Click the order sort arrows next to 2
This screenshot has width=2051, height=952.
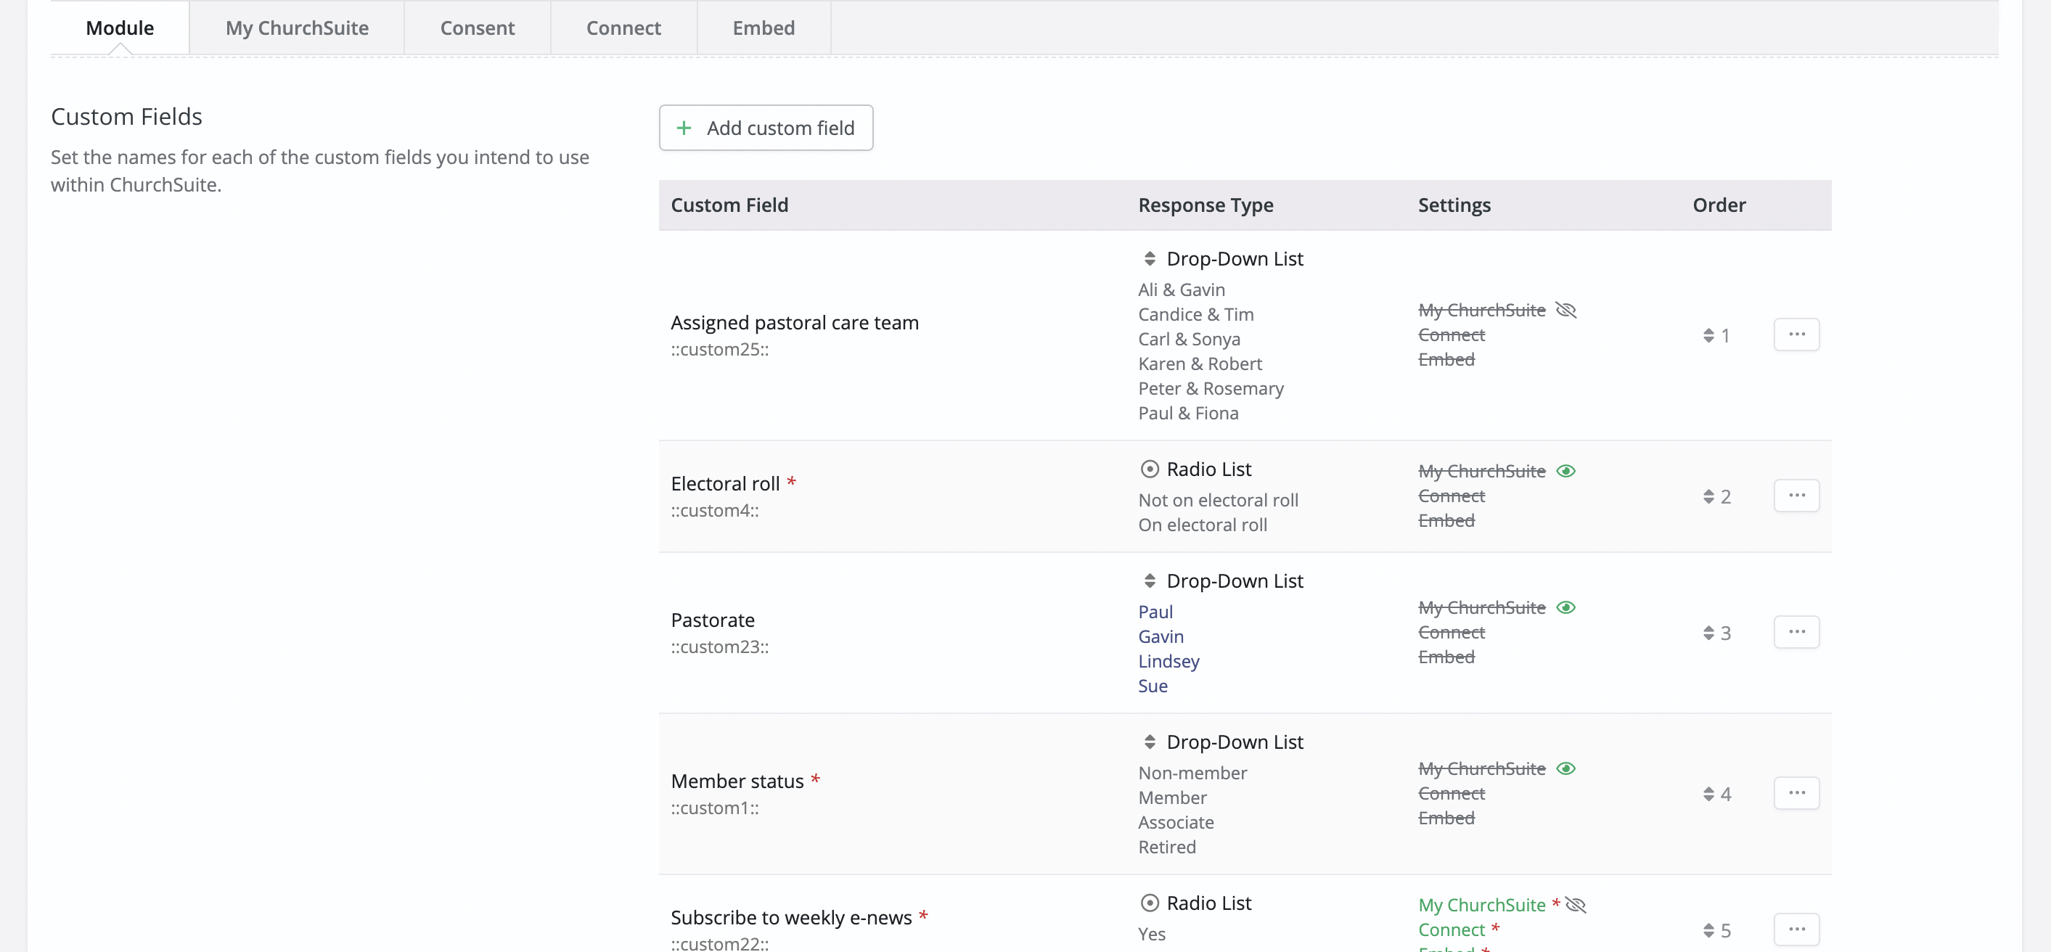[x=1708, y=497]
